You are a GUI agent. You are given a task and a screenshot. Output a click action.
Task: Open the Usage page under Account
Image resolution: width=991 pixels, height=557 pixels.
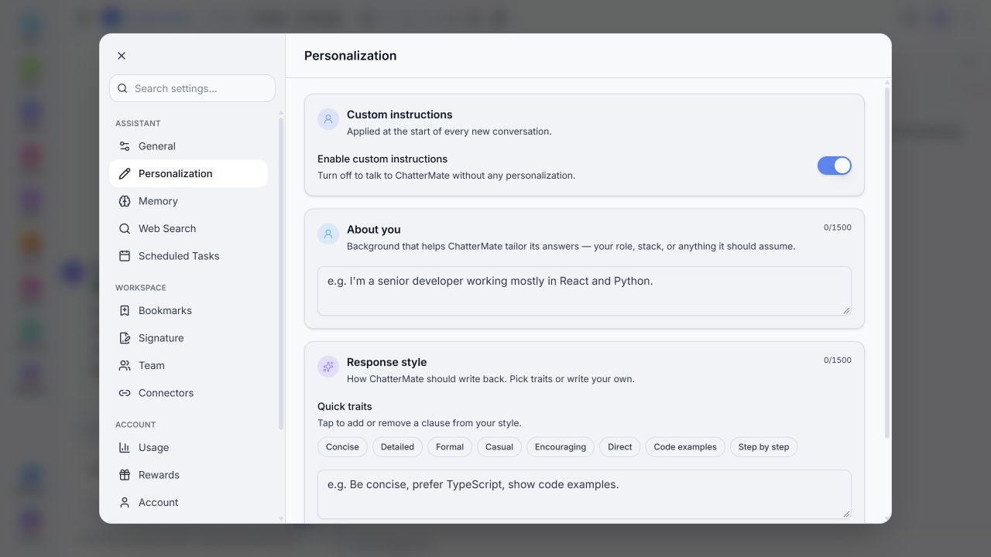pos(188,447)
